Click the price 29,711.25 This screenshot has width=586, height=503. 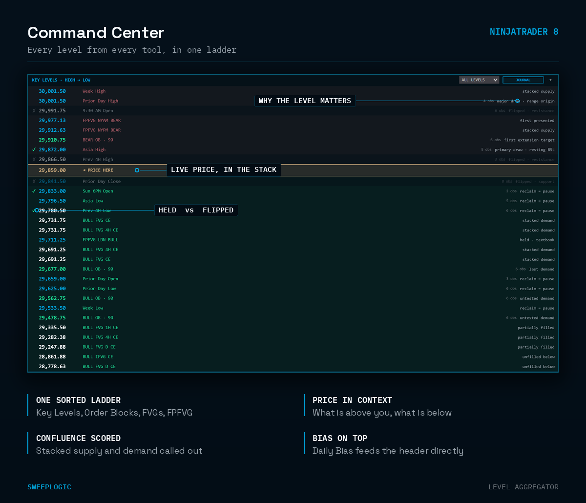(x=52, y=240)
